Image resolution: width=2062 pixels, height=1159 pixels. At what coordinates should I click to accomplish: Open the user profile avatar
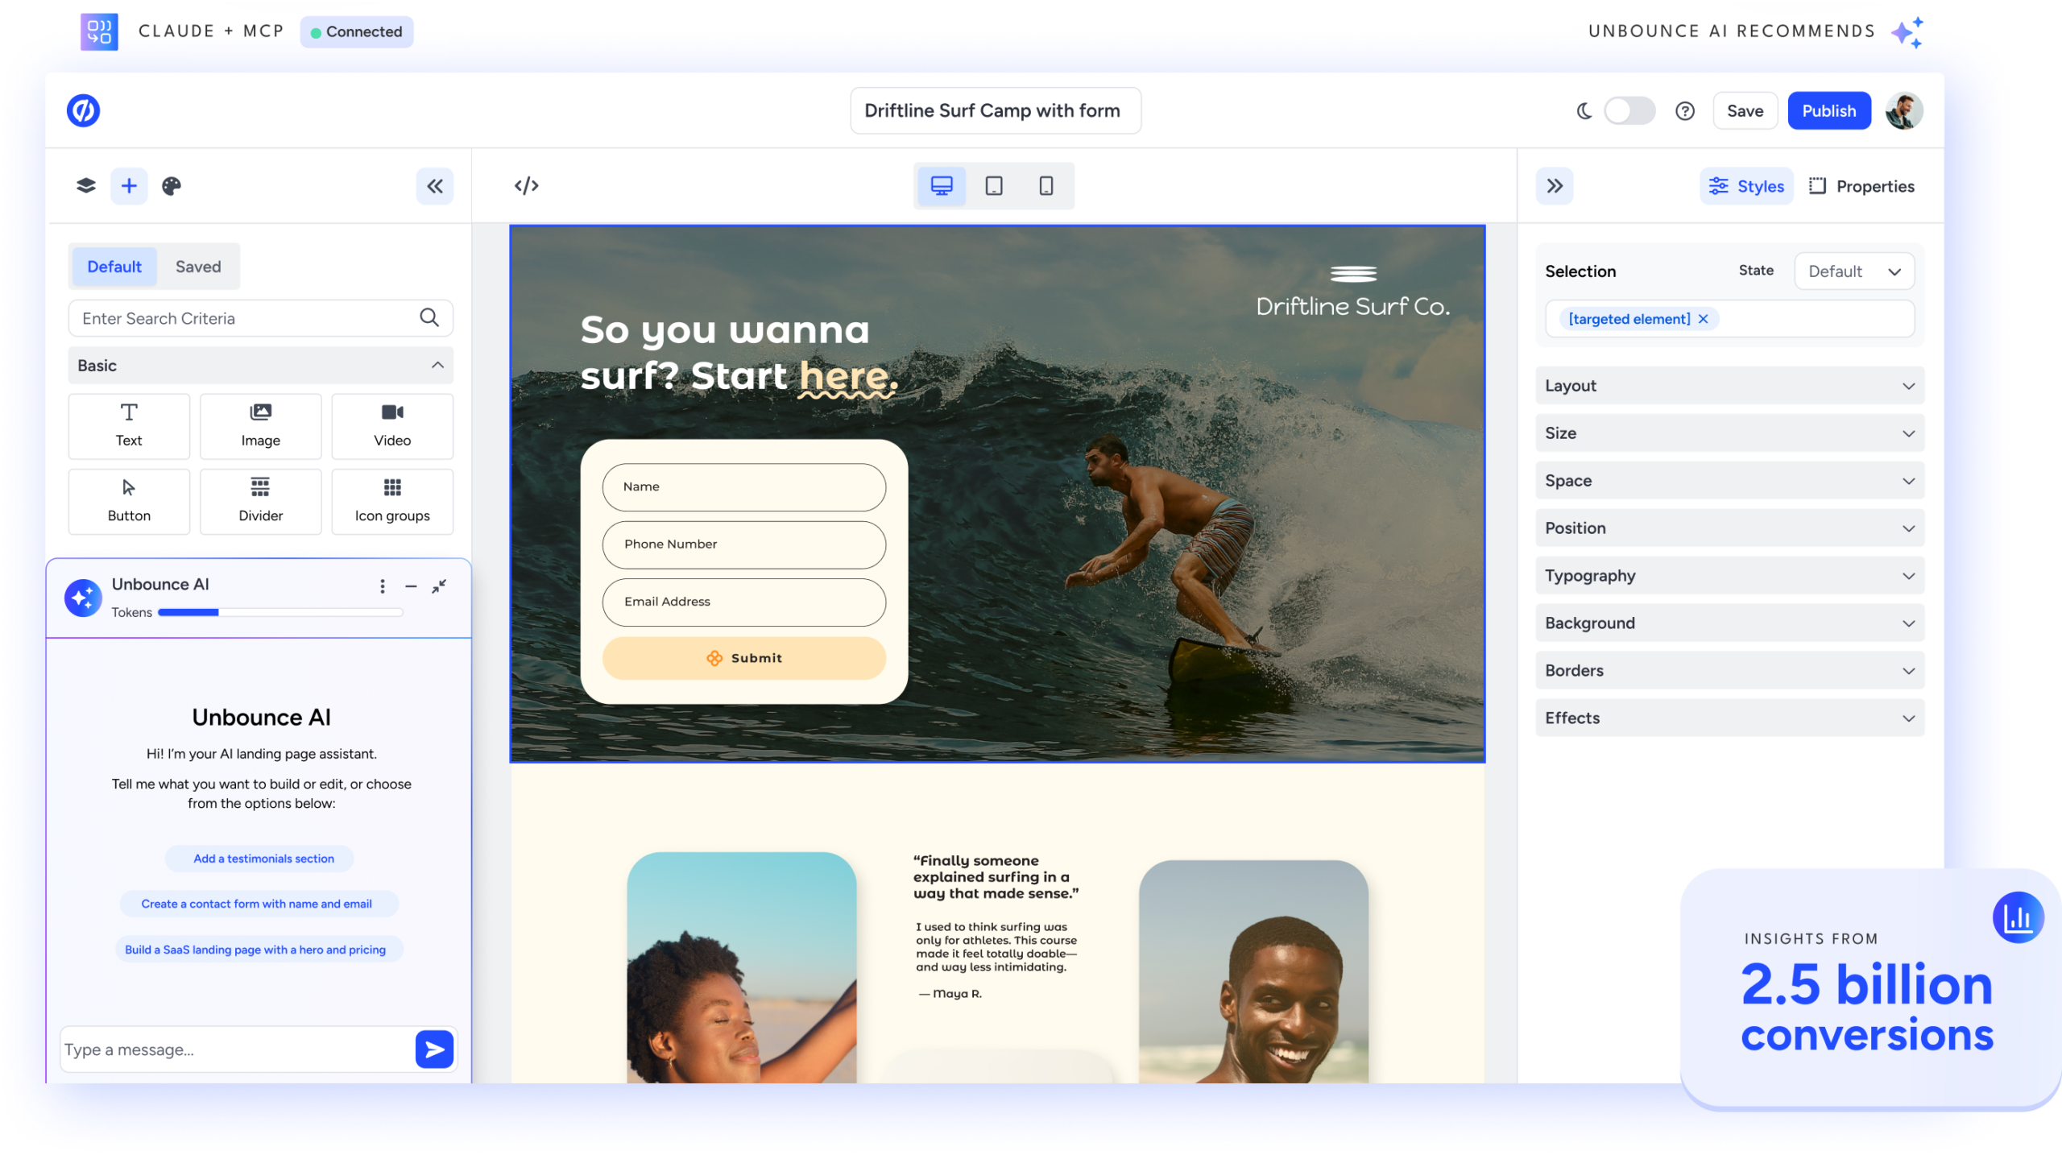(1904, 111)
